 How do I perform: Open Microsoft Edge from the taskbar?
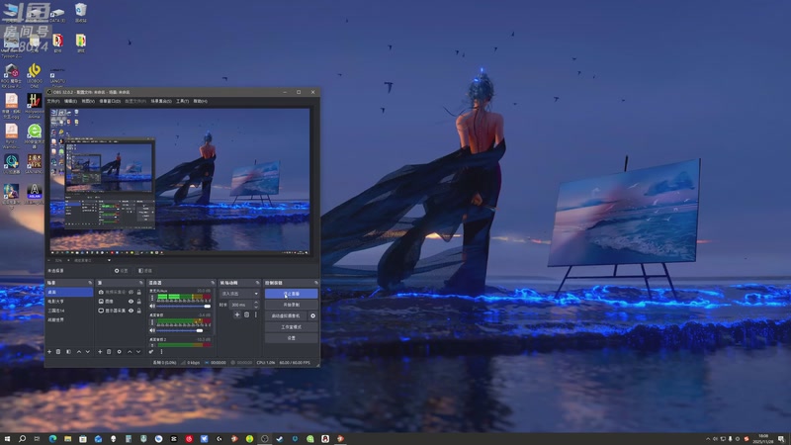(x=52, y=439)
